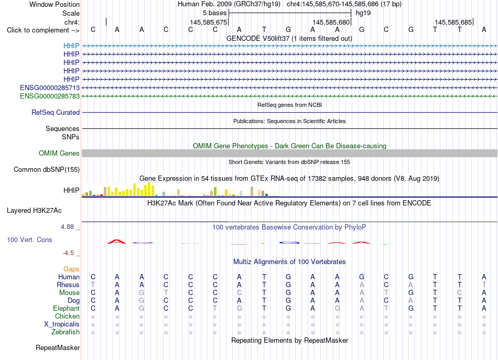Click the RepeatMasker track label
Viewport: 498px width, 360px height.
[x=58, y=348]
